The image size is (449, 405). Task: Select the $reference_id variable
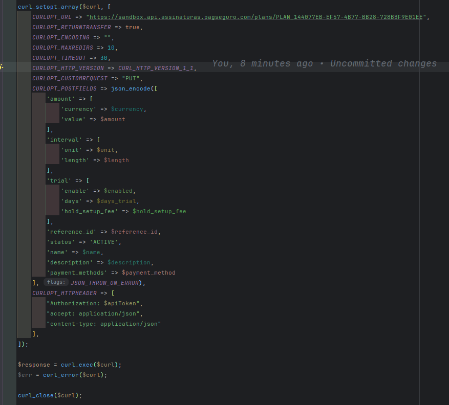point(134,232)
